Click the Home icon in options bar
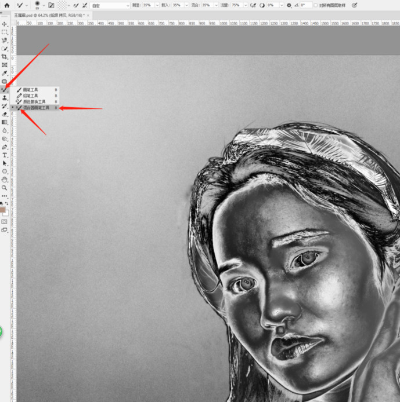The image size is (400, 402). pos(5,5)
